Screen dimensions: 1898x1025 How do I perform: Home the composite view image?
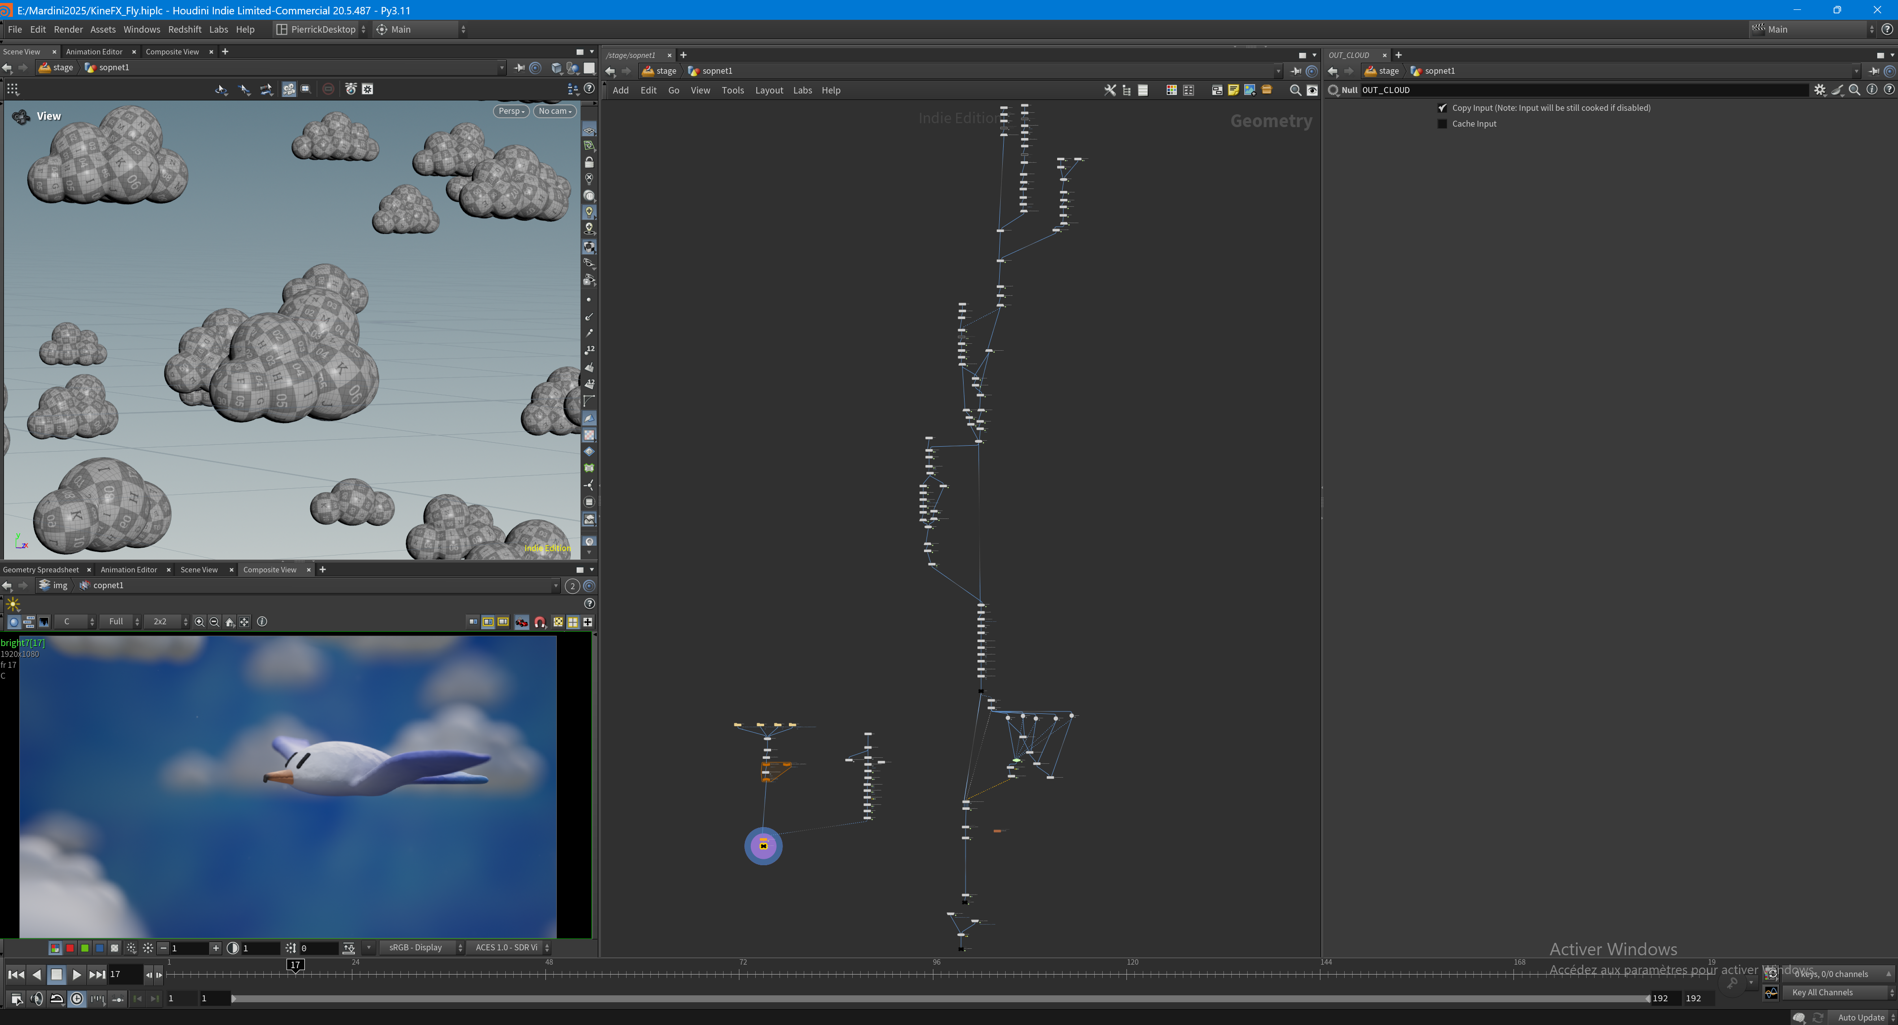click(230, 621)
